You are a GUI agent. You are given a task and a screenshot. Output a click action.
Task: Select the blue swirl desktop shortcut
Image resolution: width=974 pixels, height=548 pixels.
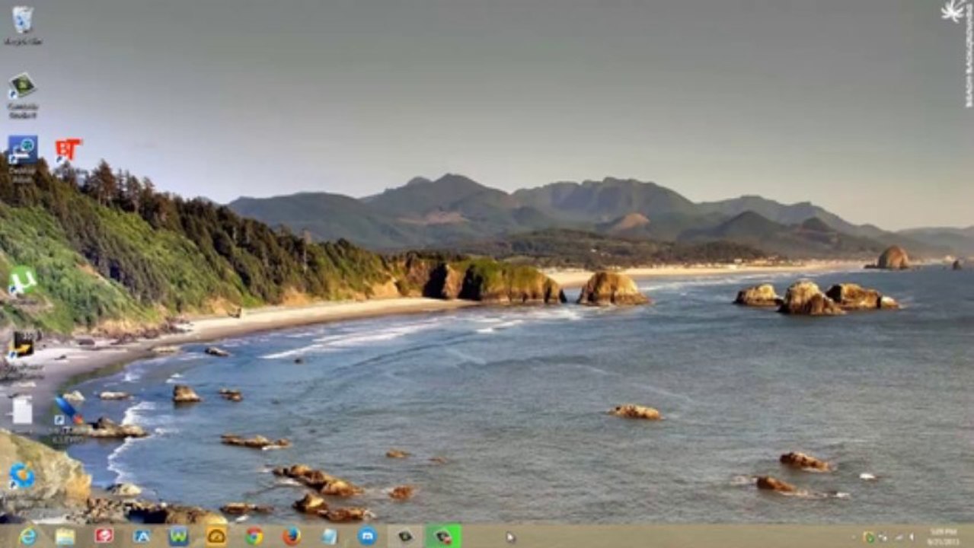pyautogui.click(x=21, y=476)
